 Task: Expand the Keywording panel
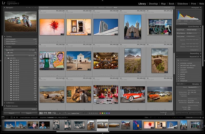click(x=201, y=53)
